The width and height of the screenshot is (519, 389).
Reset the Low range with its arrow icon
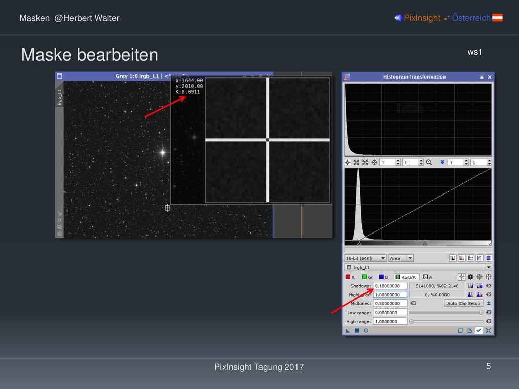(489, 312)
